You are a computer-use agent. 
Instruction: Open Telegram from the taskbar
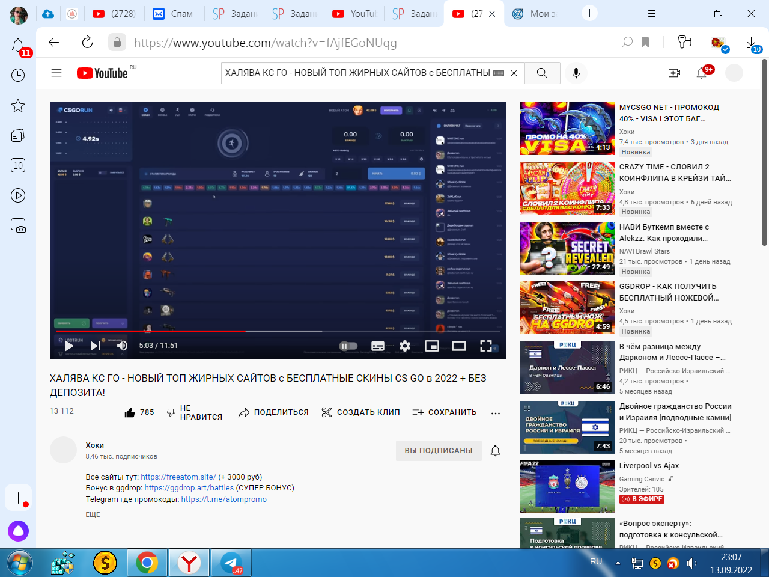(x=232, y=563)
